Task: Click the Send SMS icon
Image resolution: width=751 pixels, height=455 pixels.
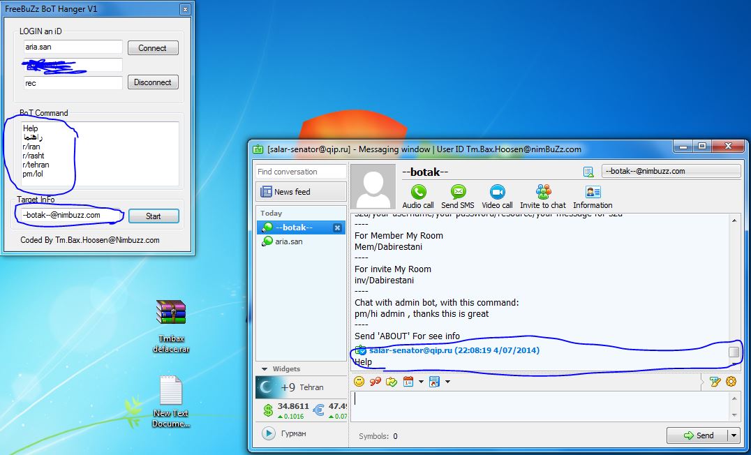Action: [458, 192]
